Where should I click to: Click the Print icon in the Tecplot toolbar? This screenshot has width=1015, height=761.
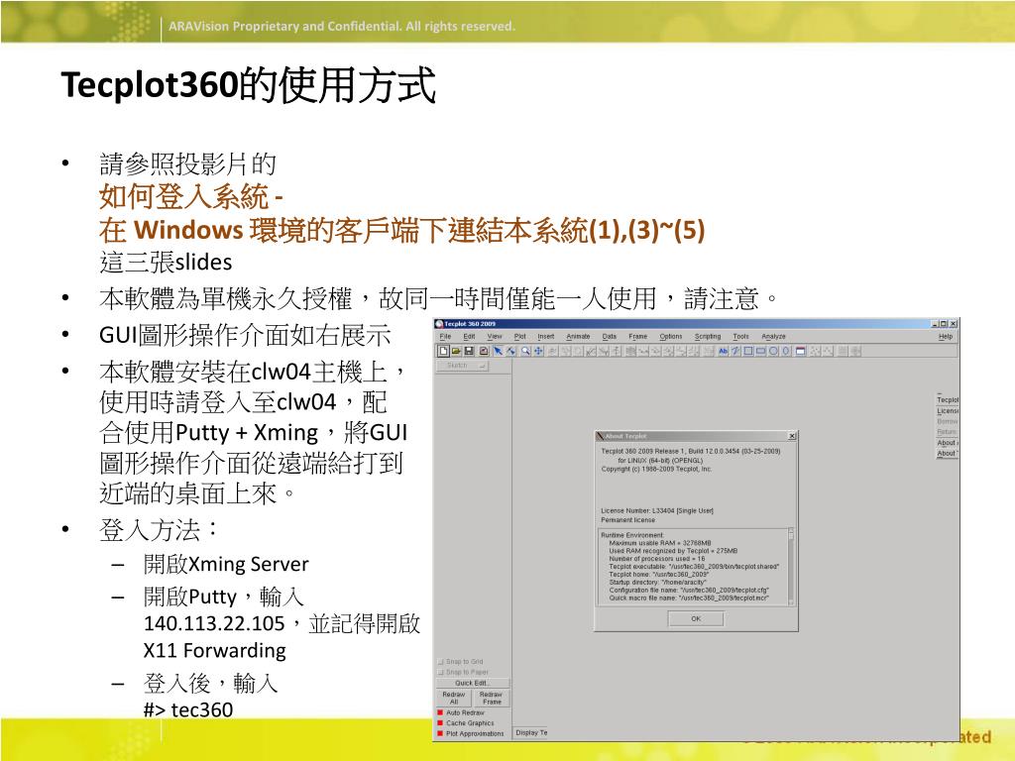(x=483, y=351)
